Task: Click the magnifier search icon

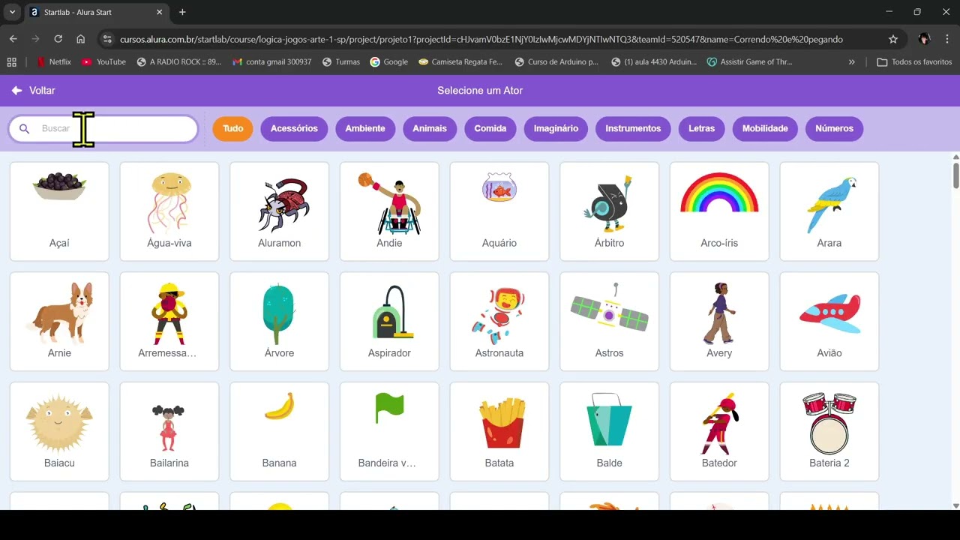Action: tap(25, 129)
